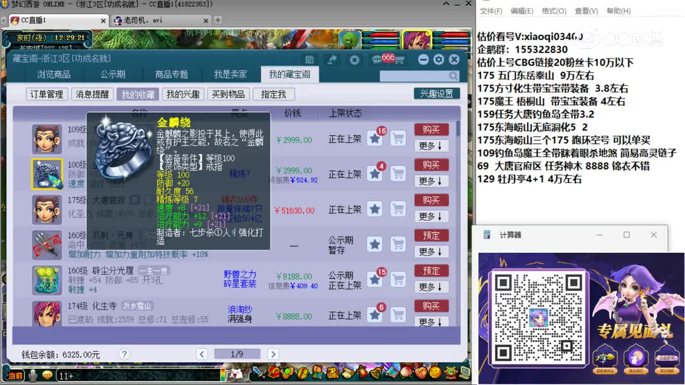Buy the first ￥2999.00 character

(x=431, y=129)
